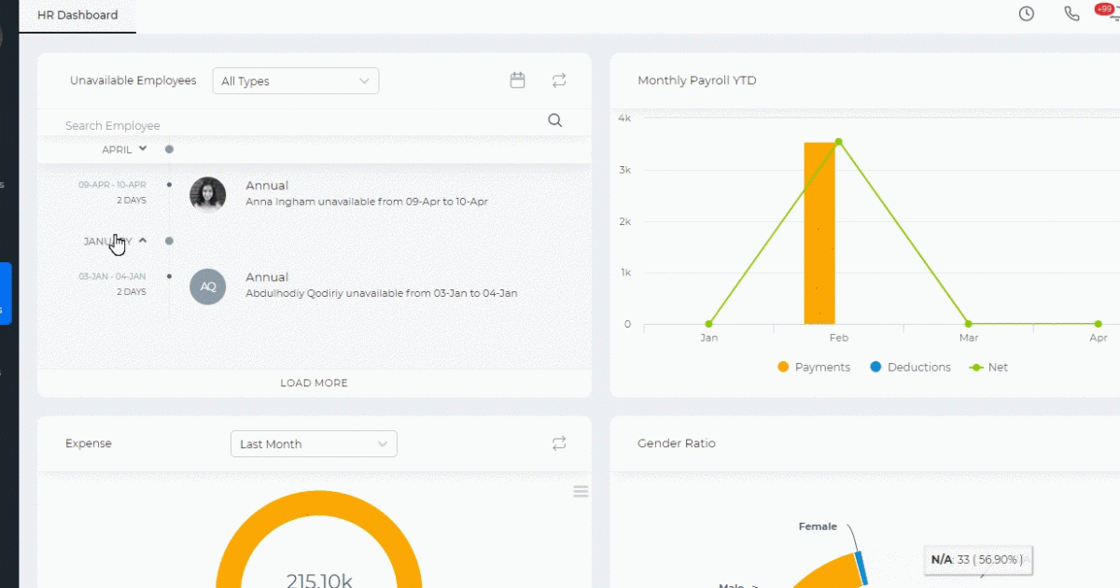Expand the APRIL month group
Viewport: 1120px width, 588px height.
coord(124,149)
